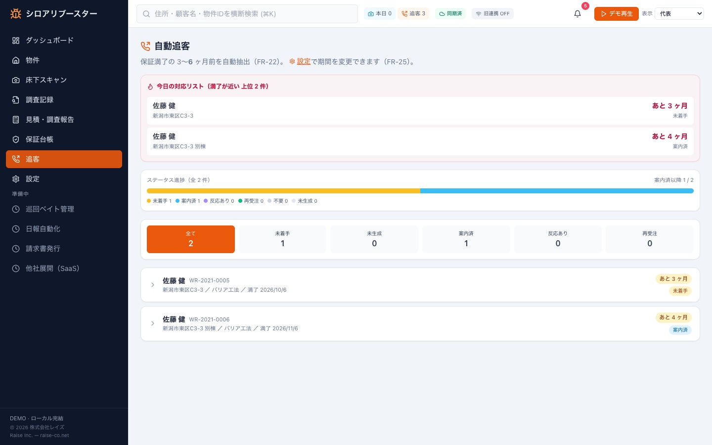Open today's list item 新潟市東区C3-3 別棟
The width and height of the screenshot is (712, 445).
[420, 141]
